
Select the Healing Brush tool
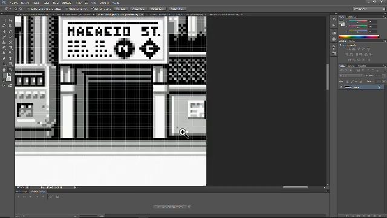point(4,37)
